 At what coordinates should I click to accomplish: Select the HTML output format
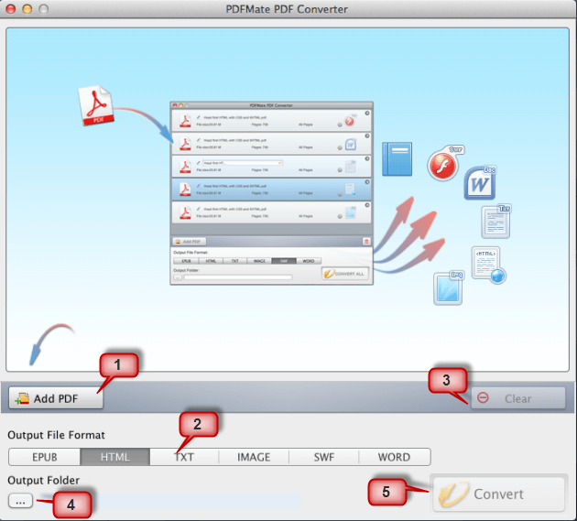pos(114,457)
